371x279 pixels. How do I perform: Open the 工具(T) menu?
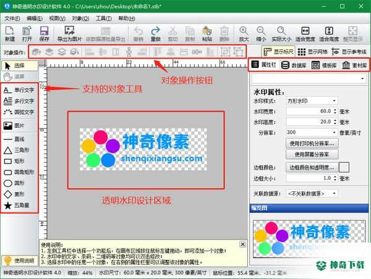point(104,19)
